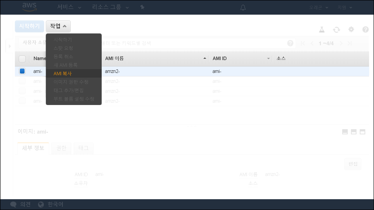Click the 편집 edit button
Image resolution: width=374 pixels, height=210 pixels.
(x=353, y=164)
